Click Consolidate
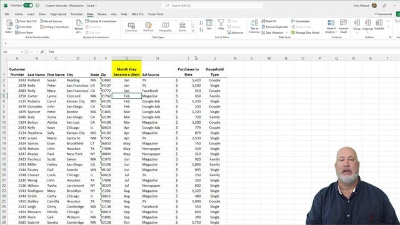Viewport: 400px width, 225px height. [x=301, y=21]
